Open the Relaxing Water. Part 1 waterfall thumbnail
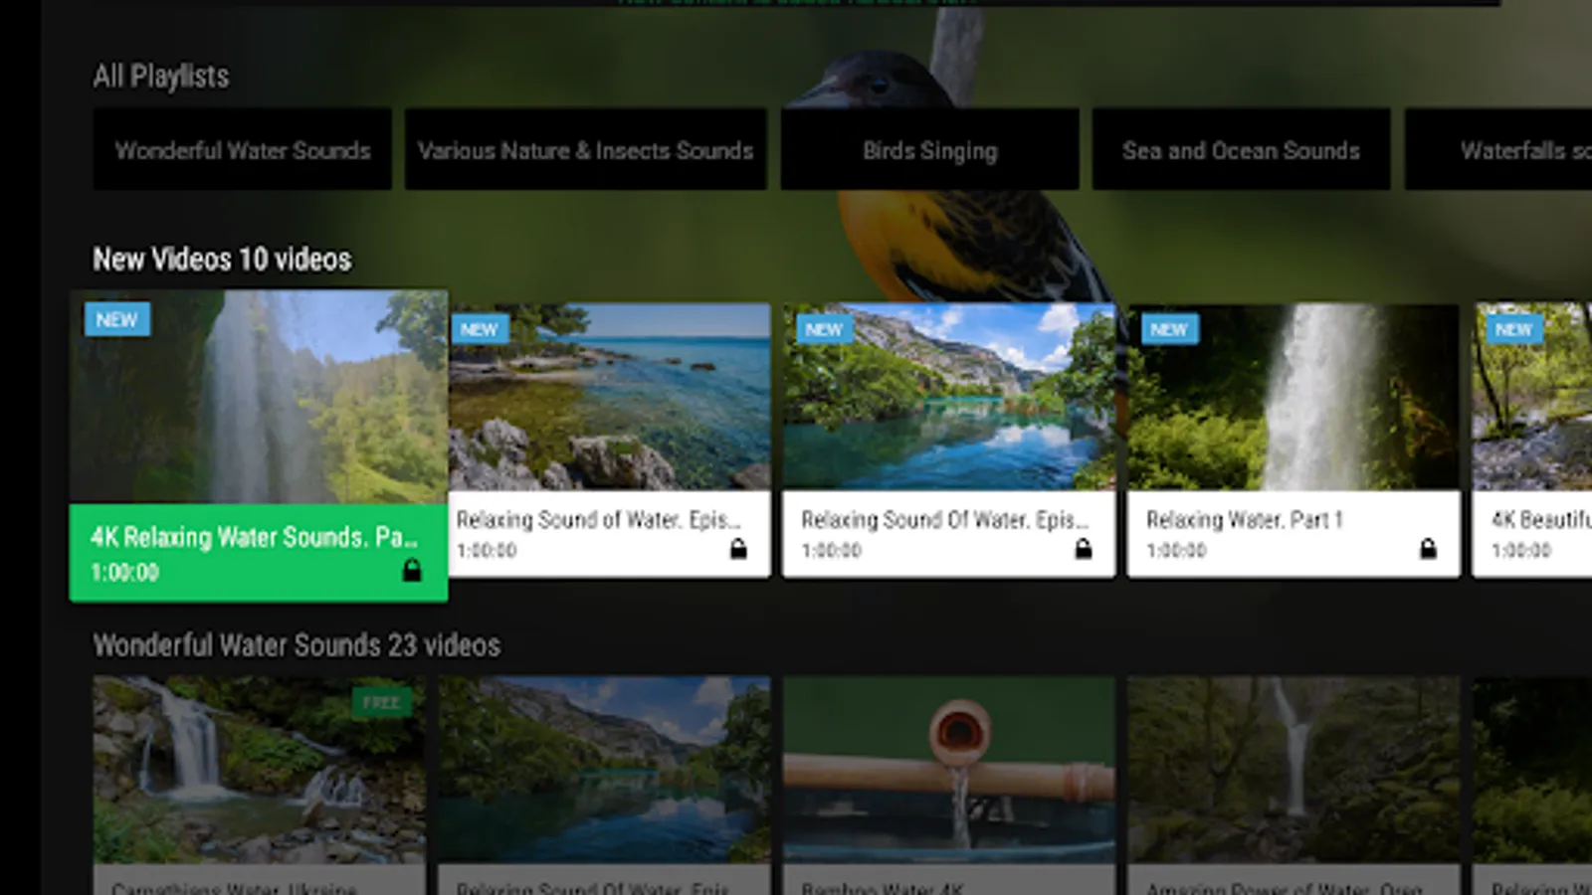The image size is (1592, 895). pos(1293,397)
